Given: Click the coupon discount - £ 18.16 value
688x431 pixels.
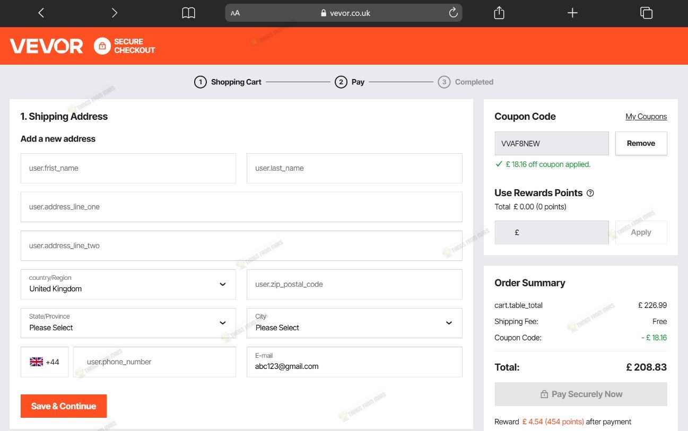Looking at the screenshot, I should 654,338.
